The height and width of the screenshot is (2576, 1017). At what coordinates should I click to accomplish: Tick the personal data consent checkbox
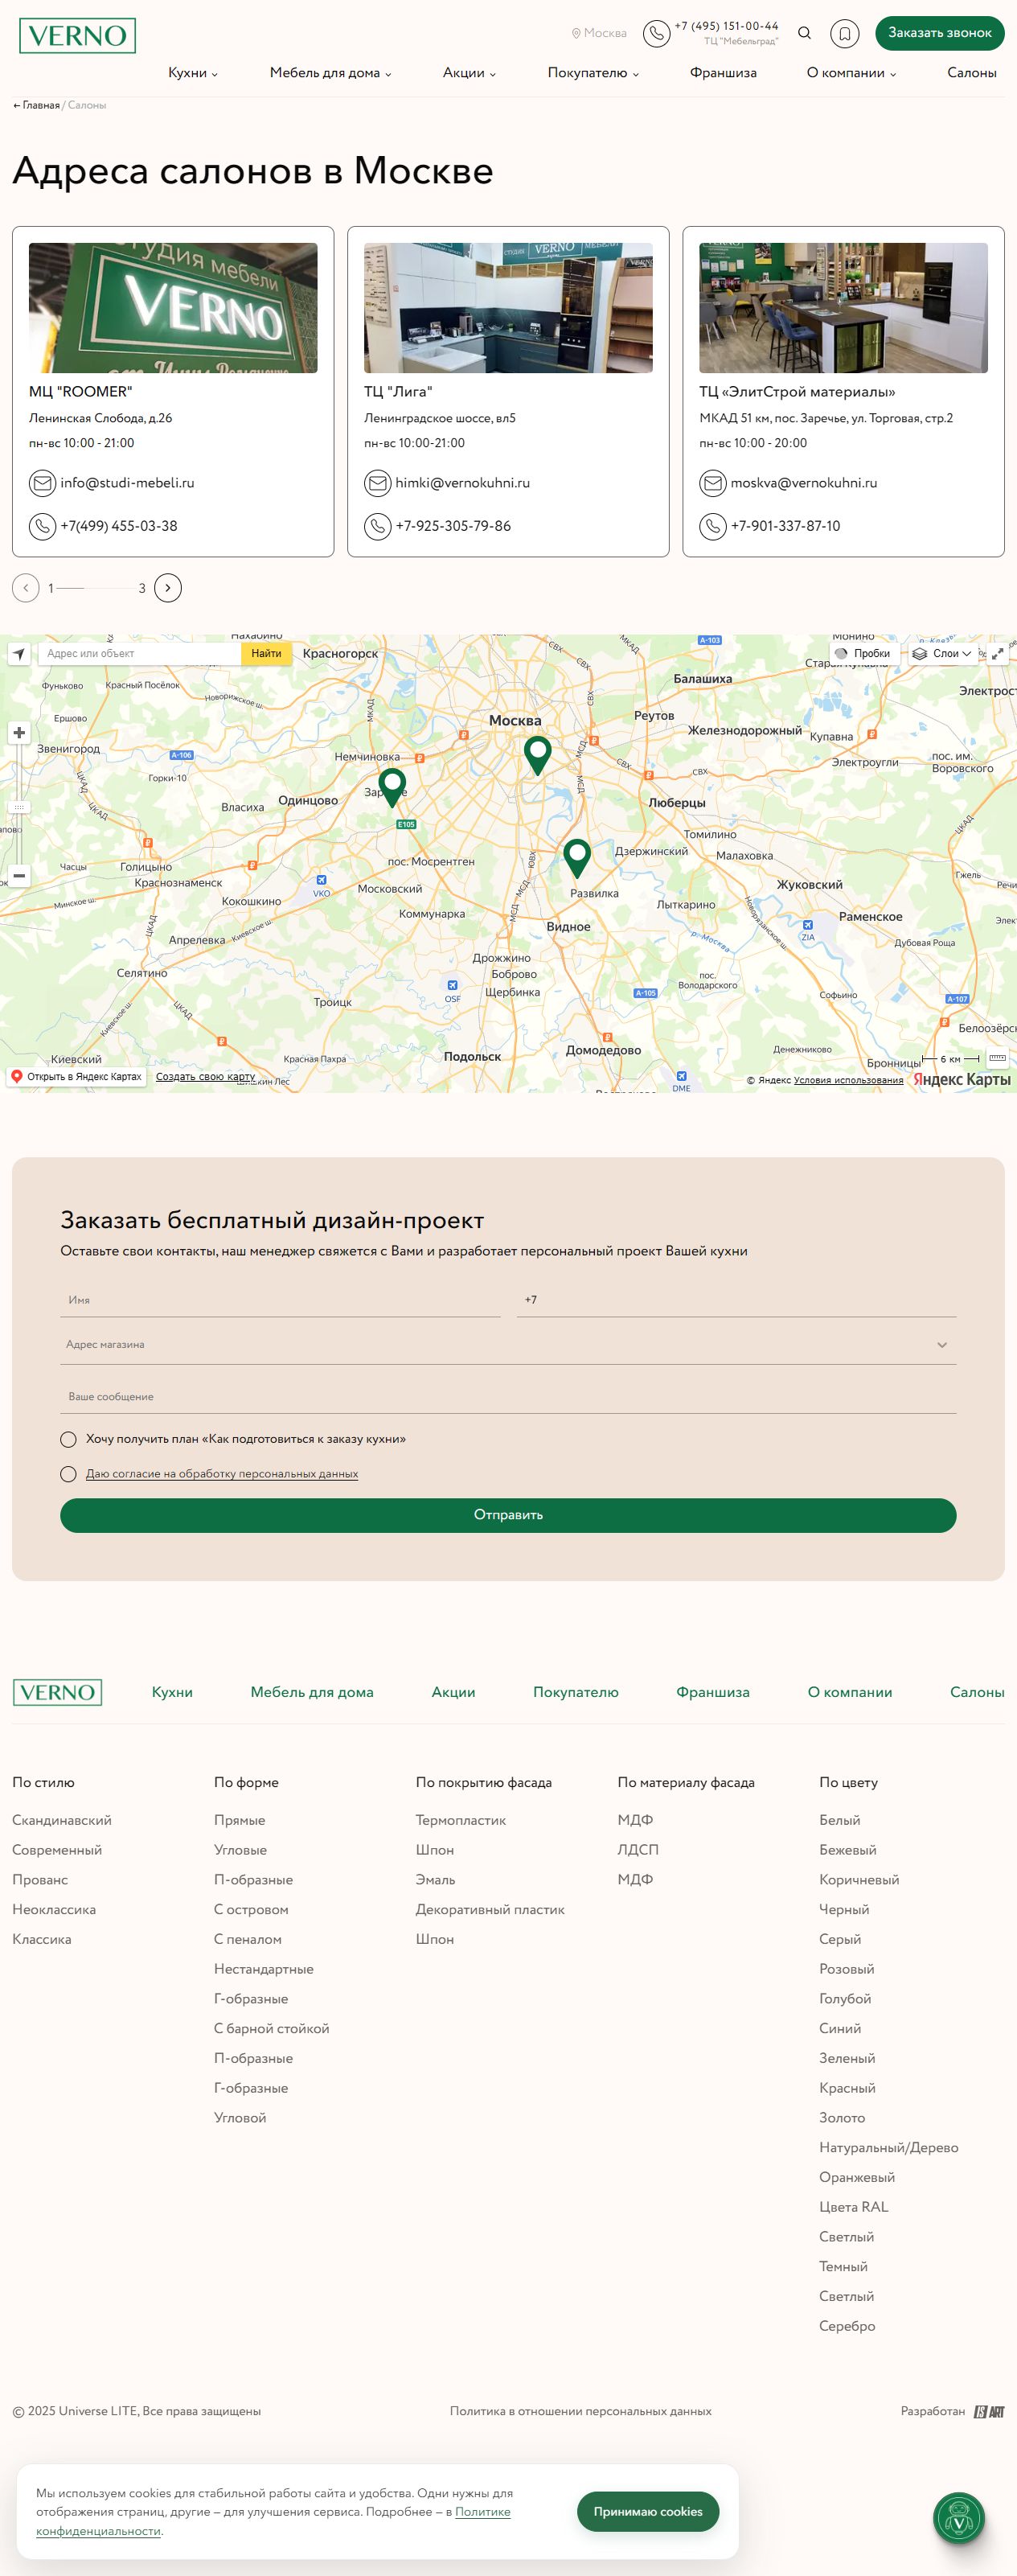pos(68,1474)
